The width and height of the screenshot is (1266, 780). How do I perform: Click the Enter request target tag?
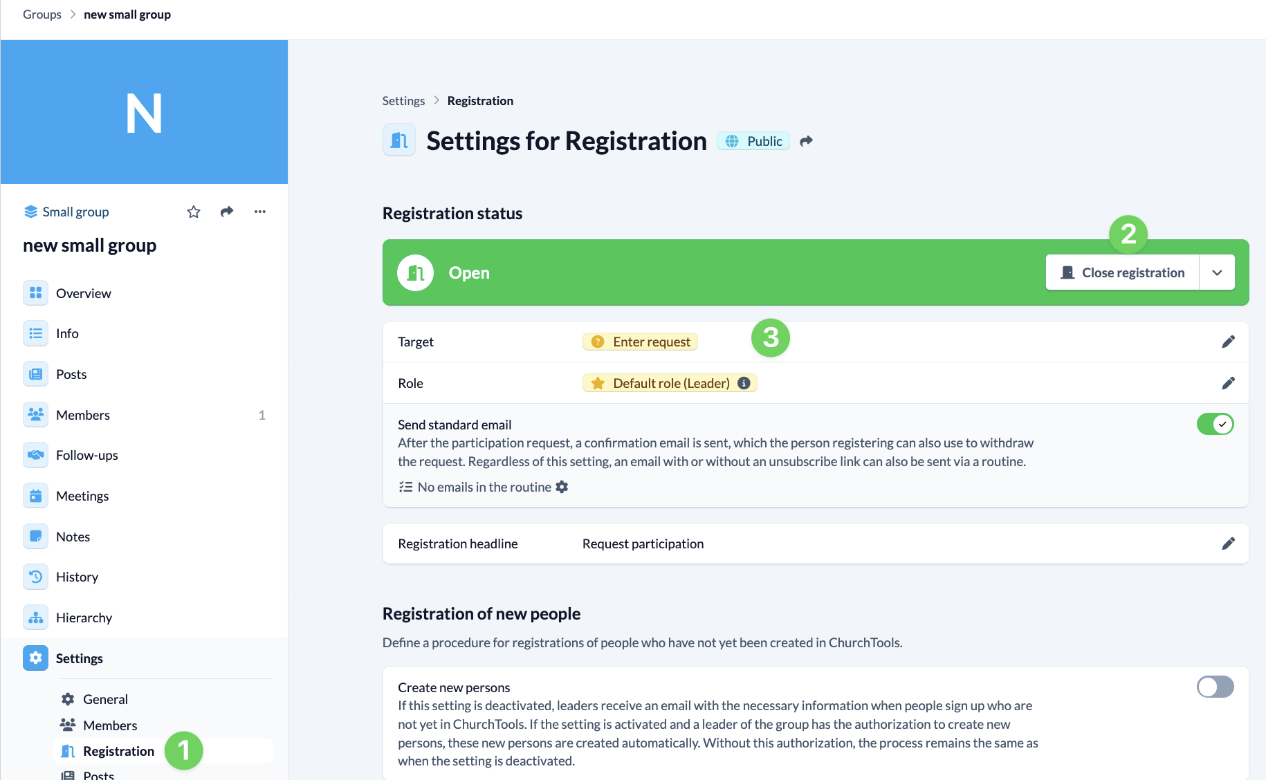pyautogui.click(x=641, y=342)
